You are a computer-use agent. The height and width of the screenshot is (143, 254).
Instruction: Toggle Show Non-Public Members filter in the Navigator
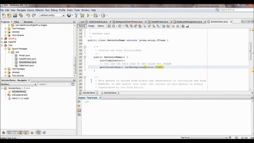tap(21, 133)
